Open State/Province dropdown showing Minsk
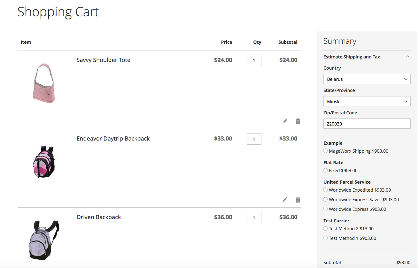The image size is (419, 268). tap(367, 102)
